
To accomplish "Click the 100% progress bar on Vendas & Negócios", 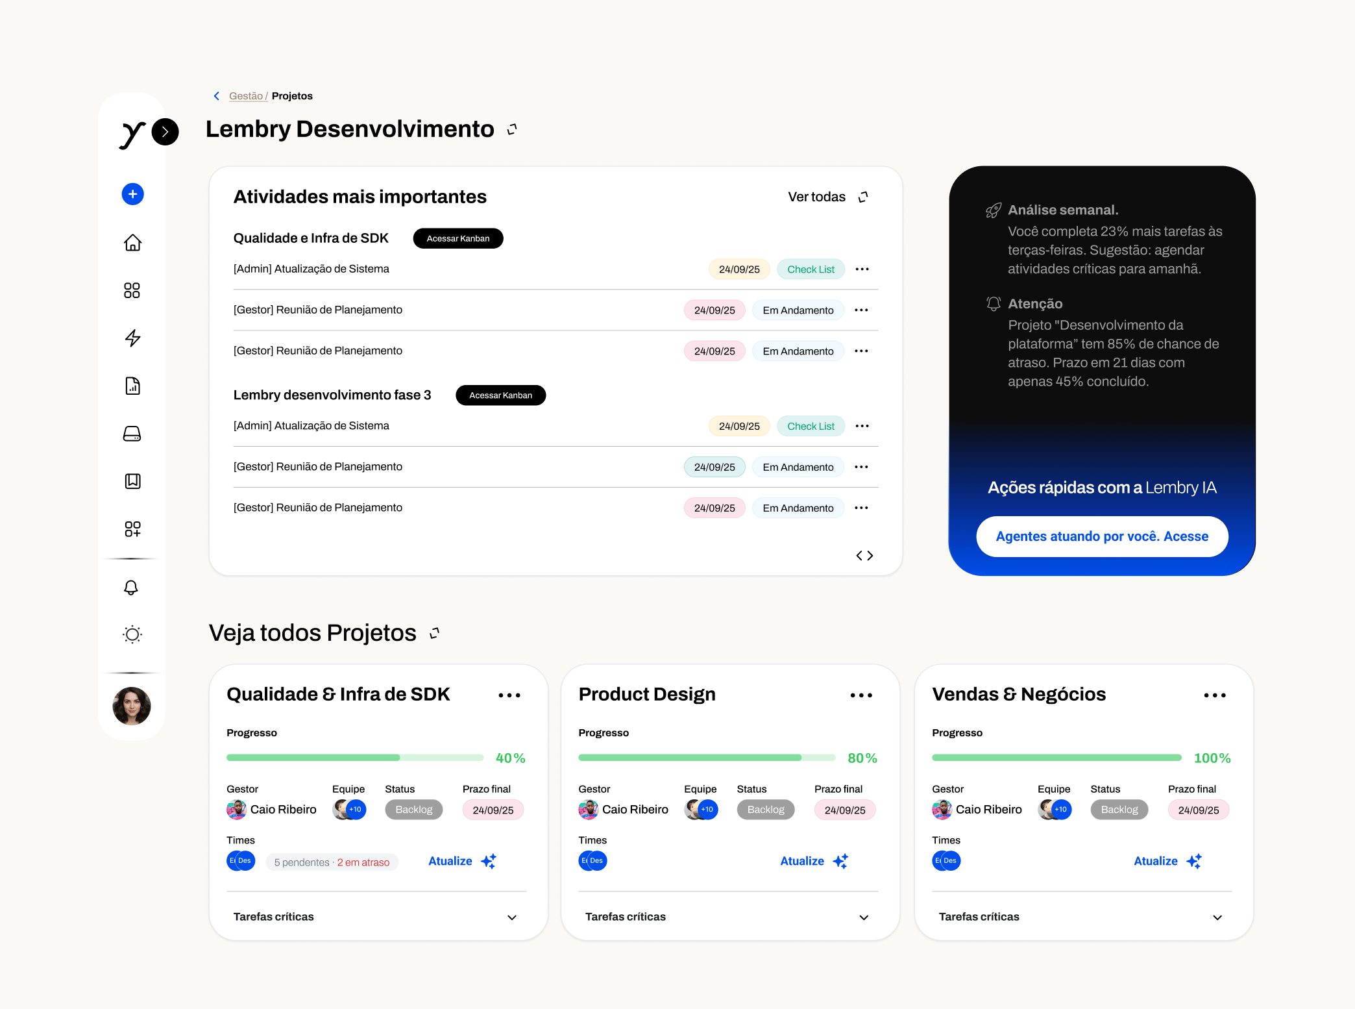I will 1056,758.
